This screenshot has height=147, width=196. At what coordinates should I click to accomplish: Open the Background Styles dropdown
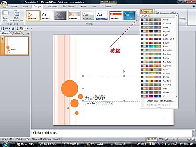[x=168, y=13]
